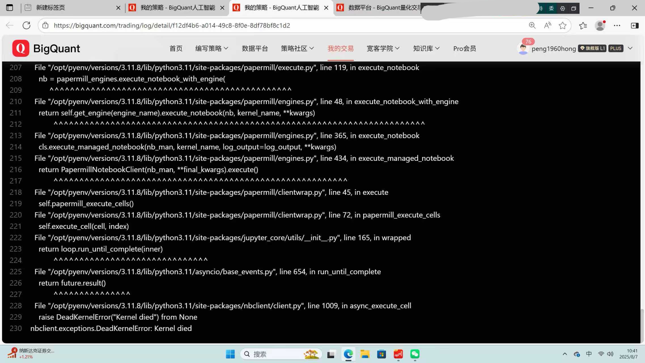Open Edge settings and more menu
This screenshot has height=363, width=645.
(617, 26)
